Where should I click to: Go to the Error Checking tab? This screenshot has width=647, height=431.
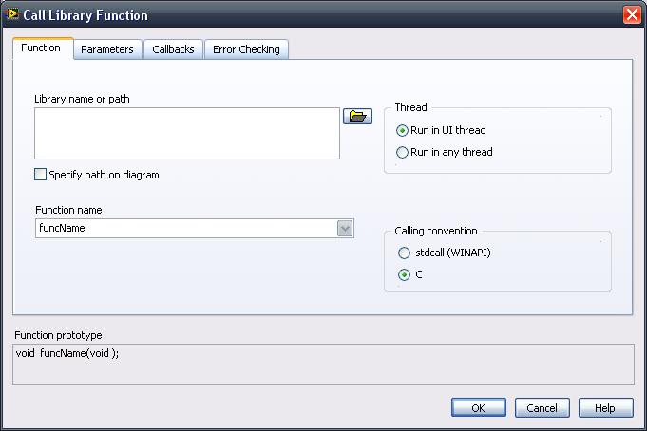point(246,49)
